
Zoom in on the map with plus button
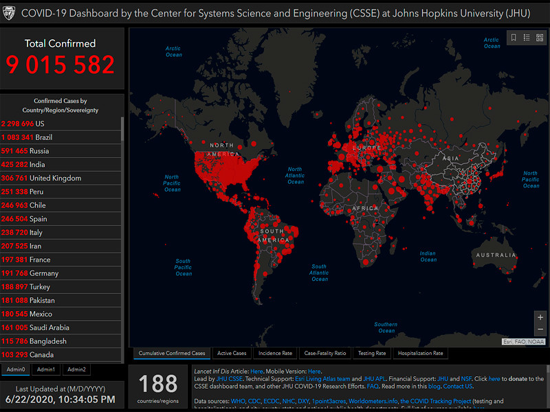tap(540, 317)
